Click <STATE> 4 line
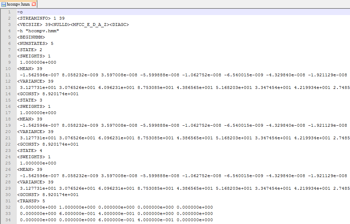The width and height of the screenshot is (350, 224). point(30,150)
